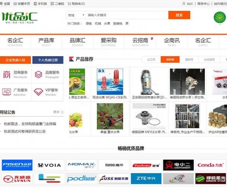
Task: Open 美国阿波罗水泵 product thumbnail
Action: [187, 82]
